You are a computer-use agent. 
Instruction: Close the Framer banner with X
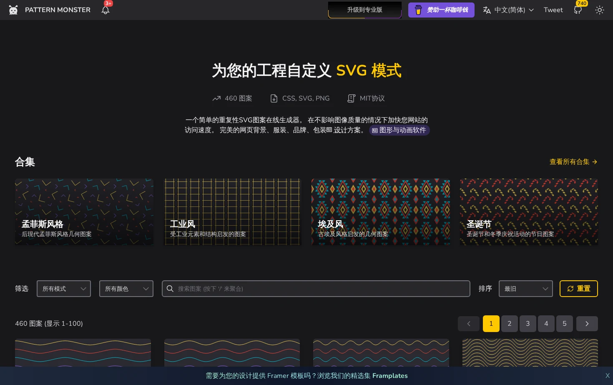(x=608, y=376)
